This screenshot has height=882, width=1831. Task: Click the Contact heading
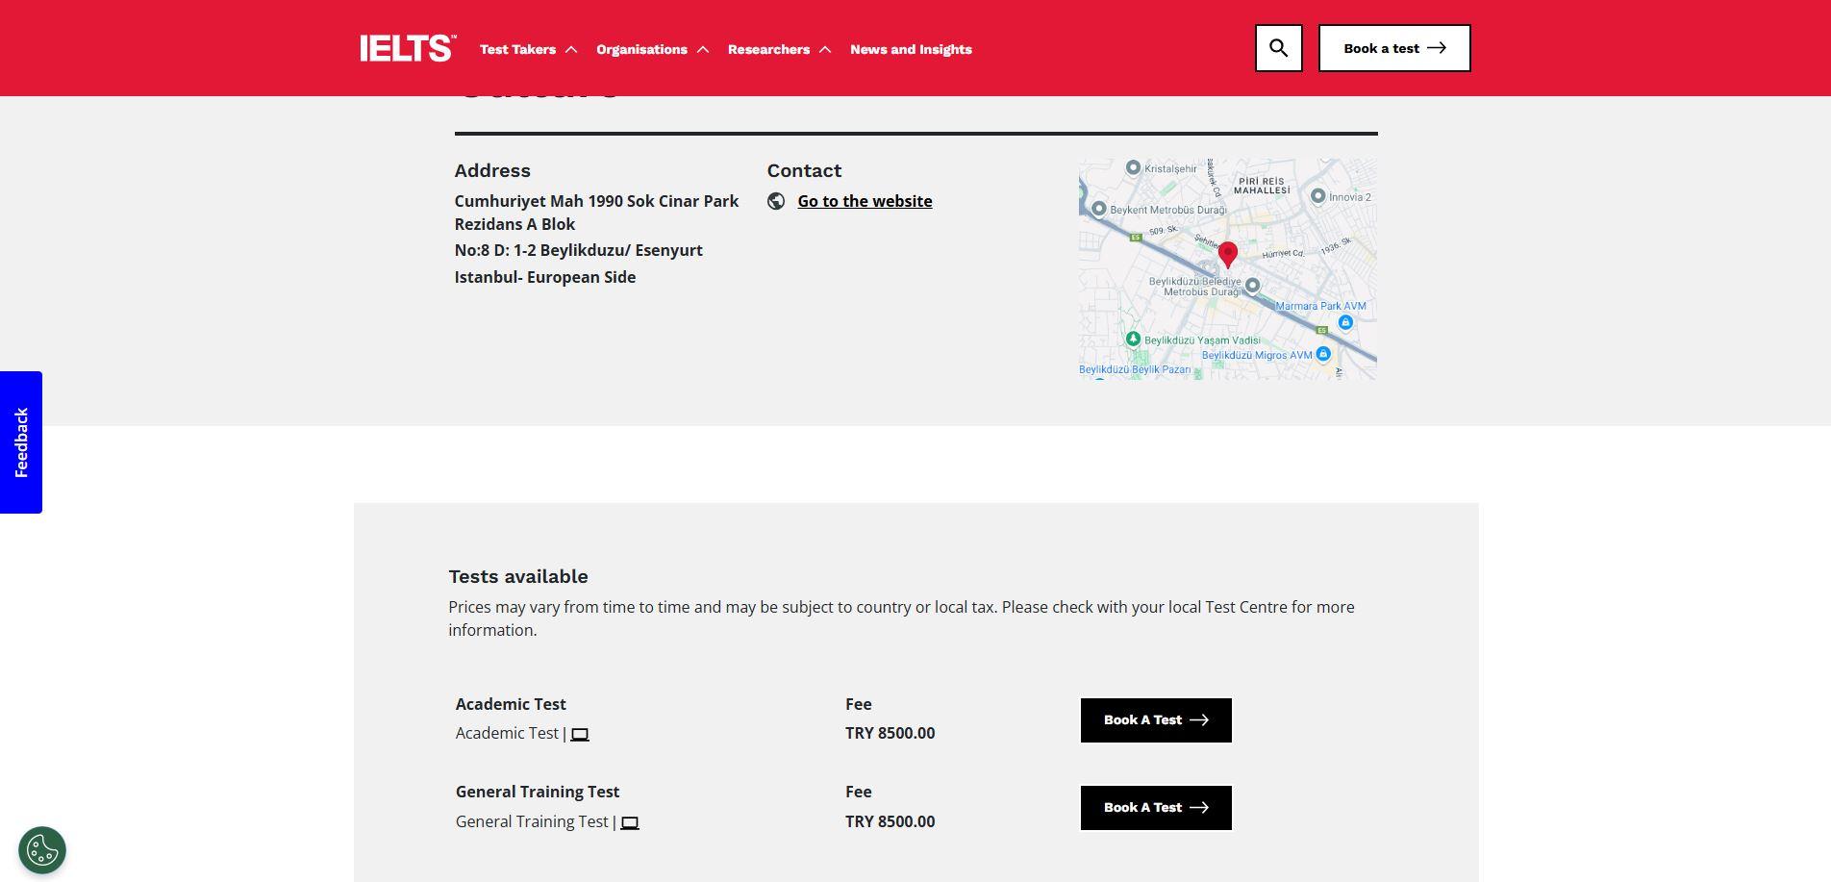(804, 170)
